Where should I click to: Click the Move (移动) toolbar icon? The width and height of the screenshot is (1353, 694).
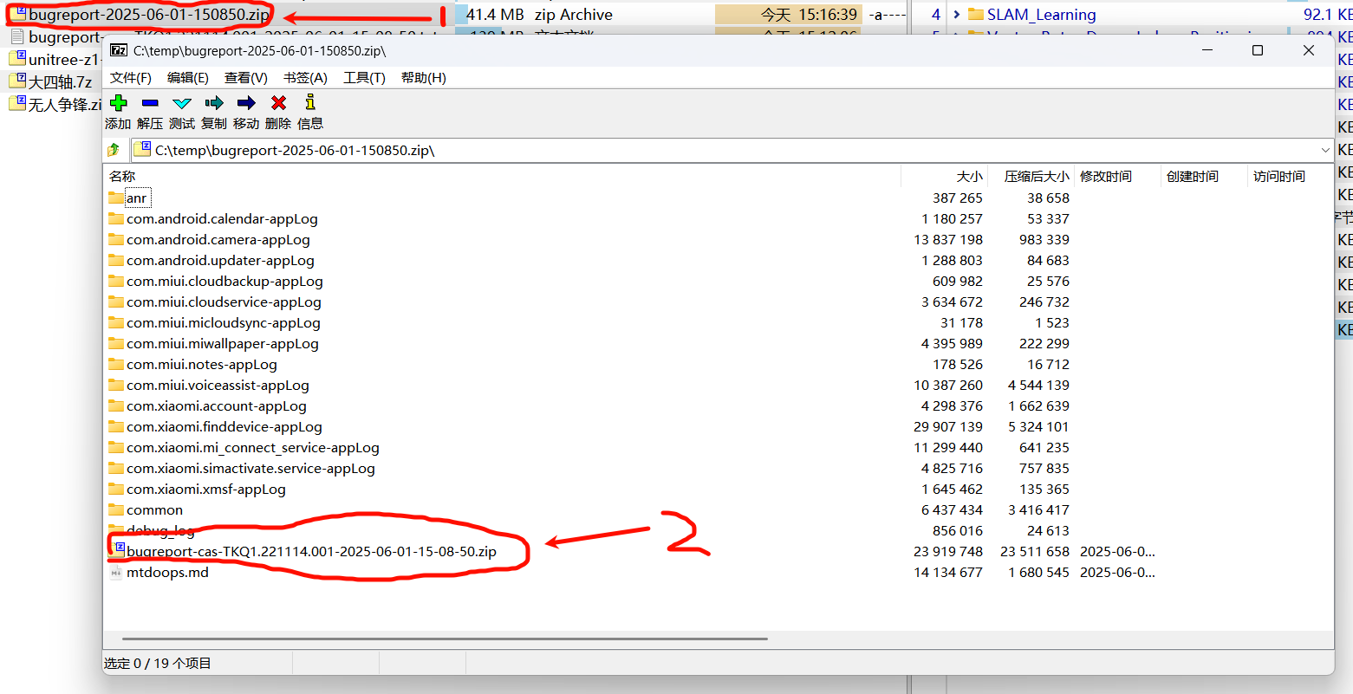(246, 103)
